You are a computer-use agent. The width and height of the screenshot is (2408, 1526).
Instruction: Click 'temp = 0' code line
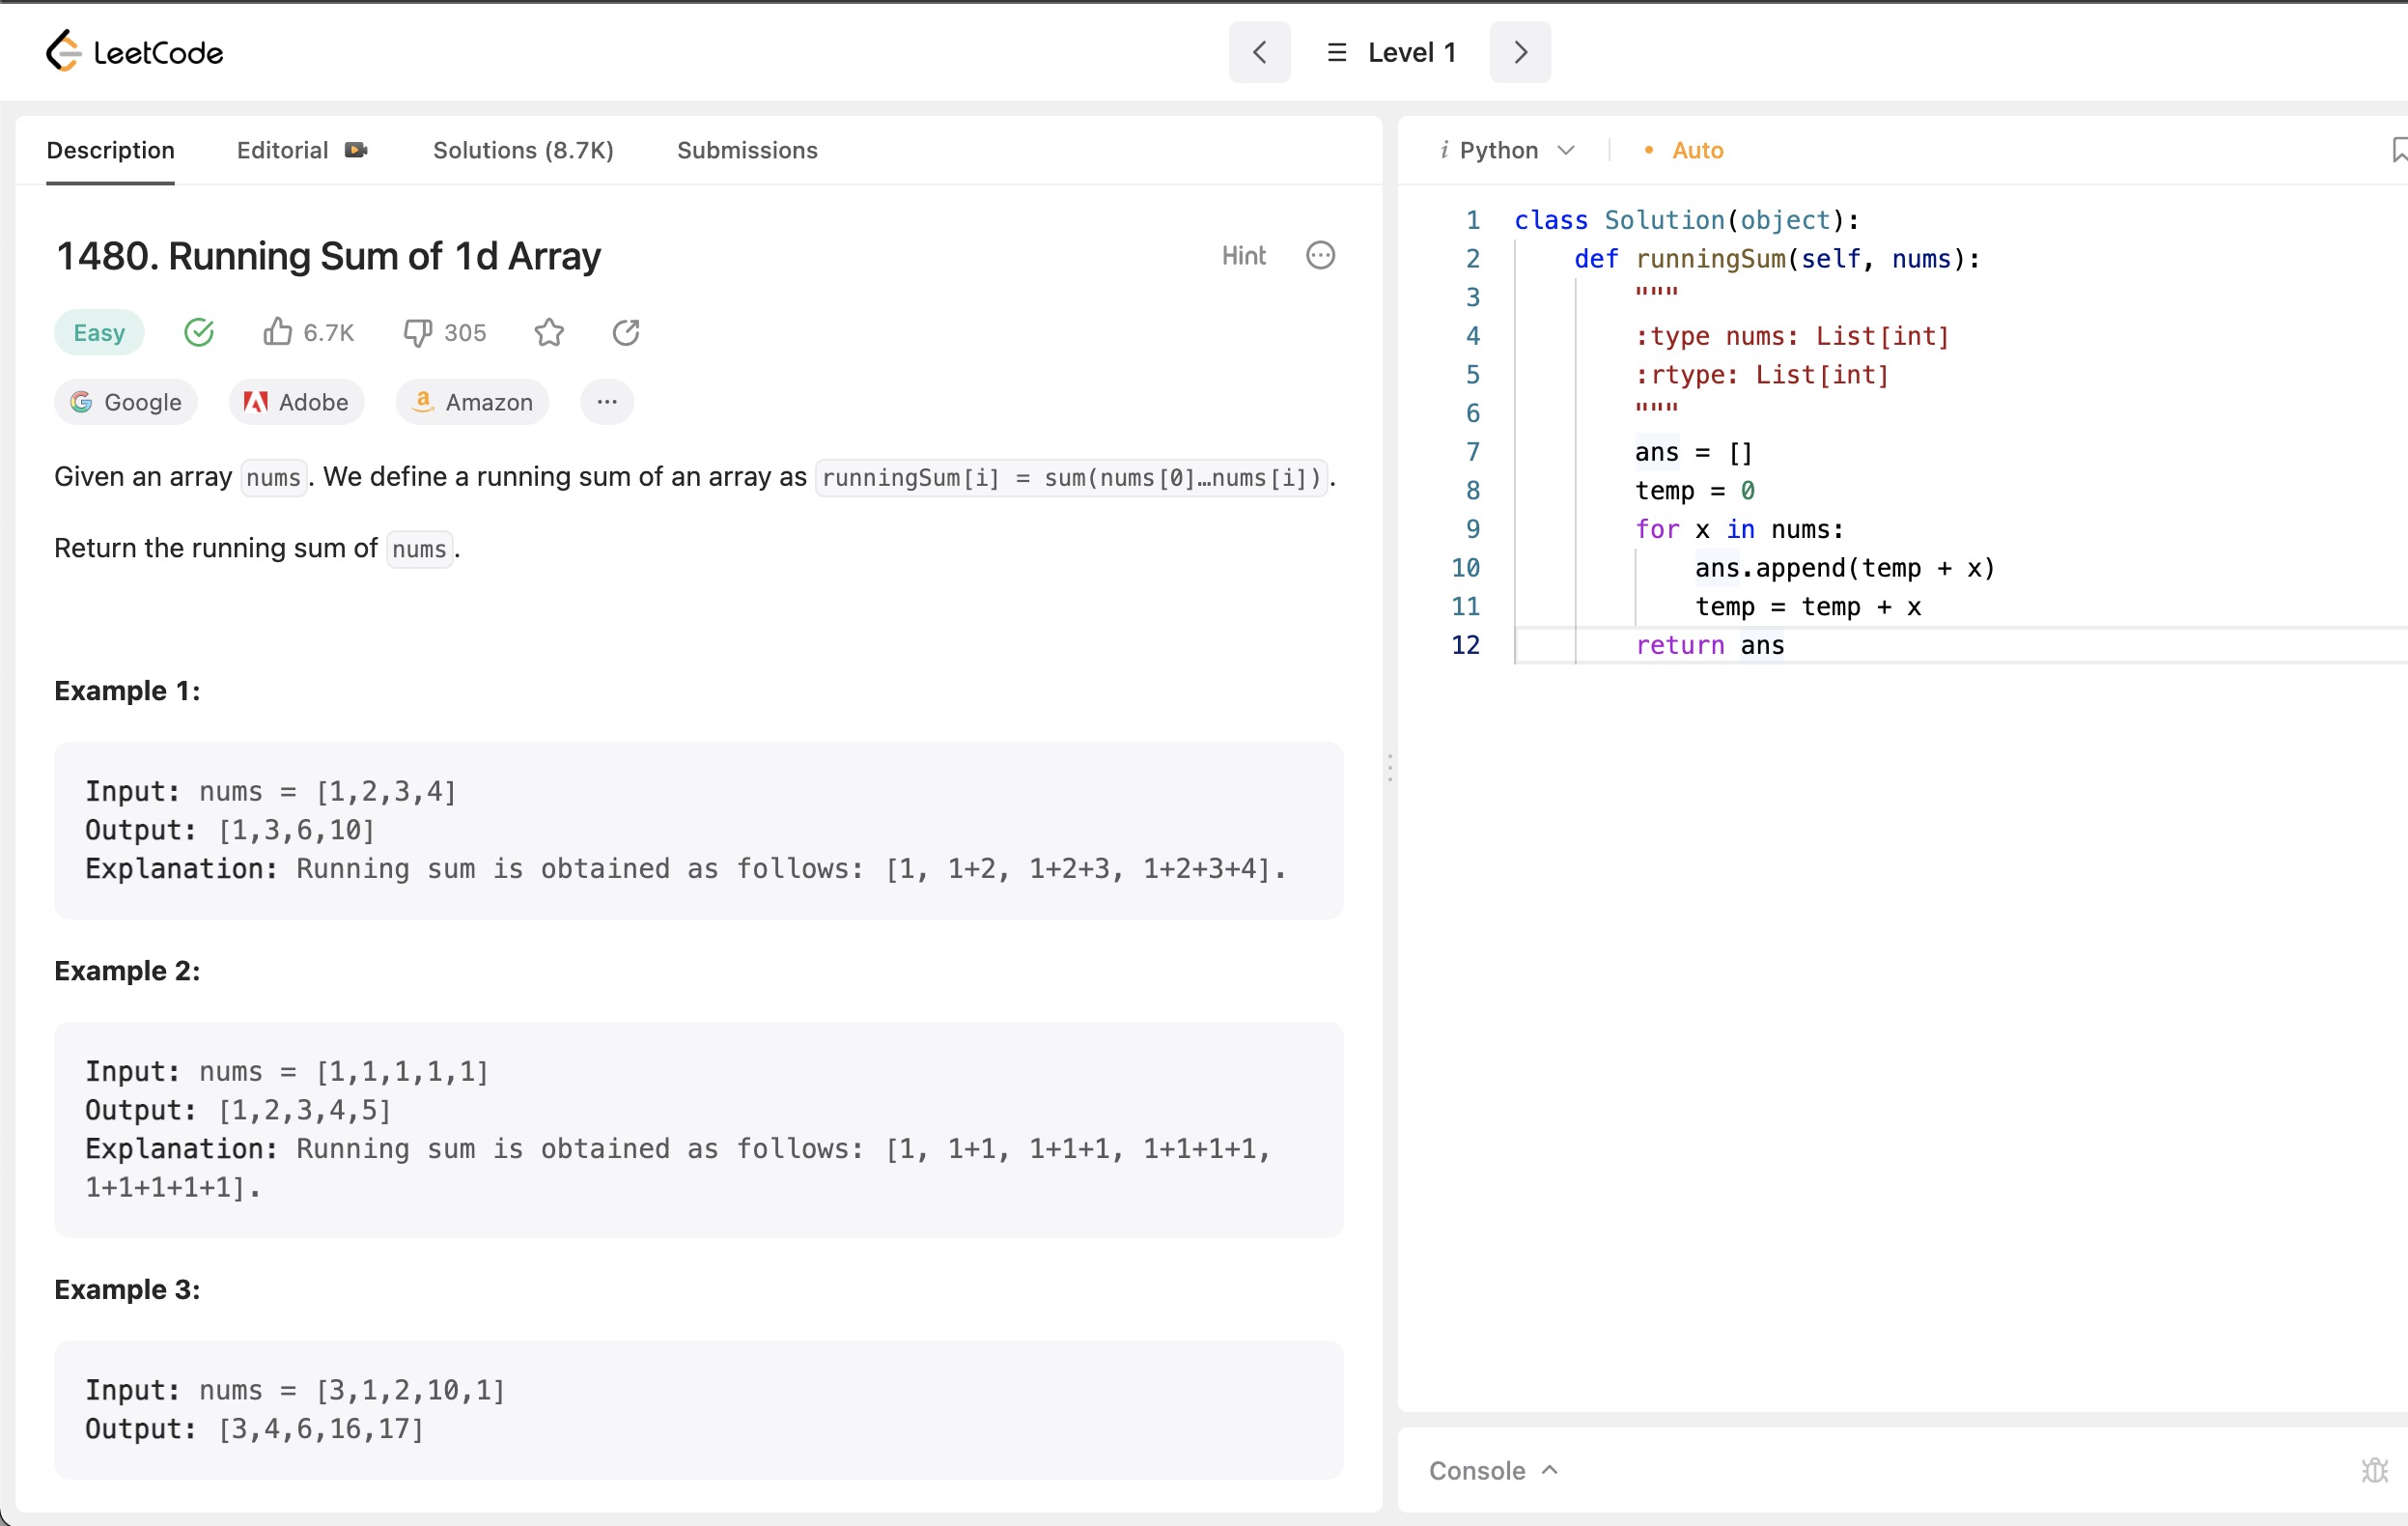click(1694, 490)
